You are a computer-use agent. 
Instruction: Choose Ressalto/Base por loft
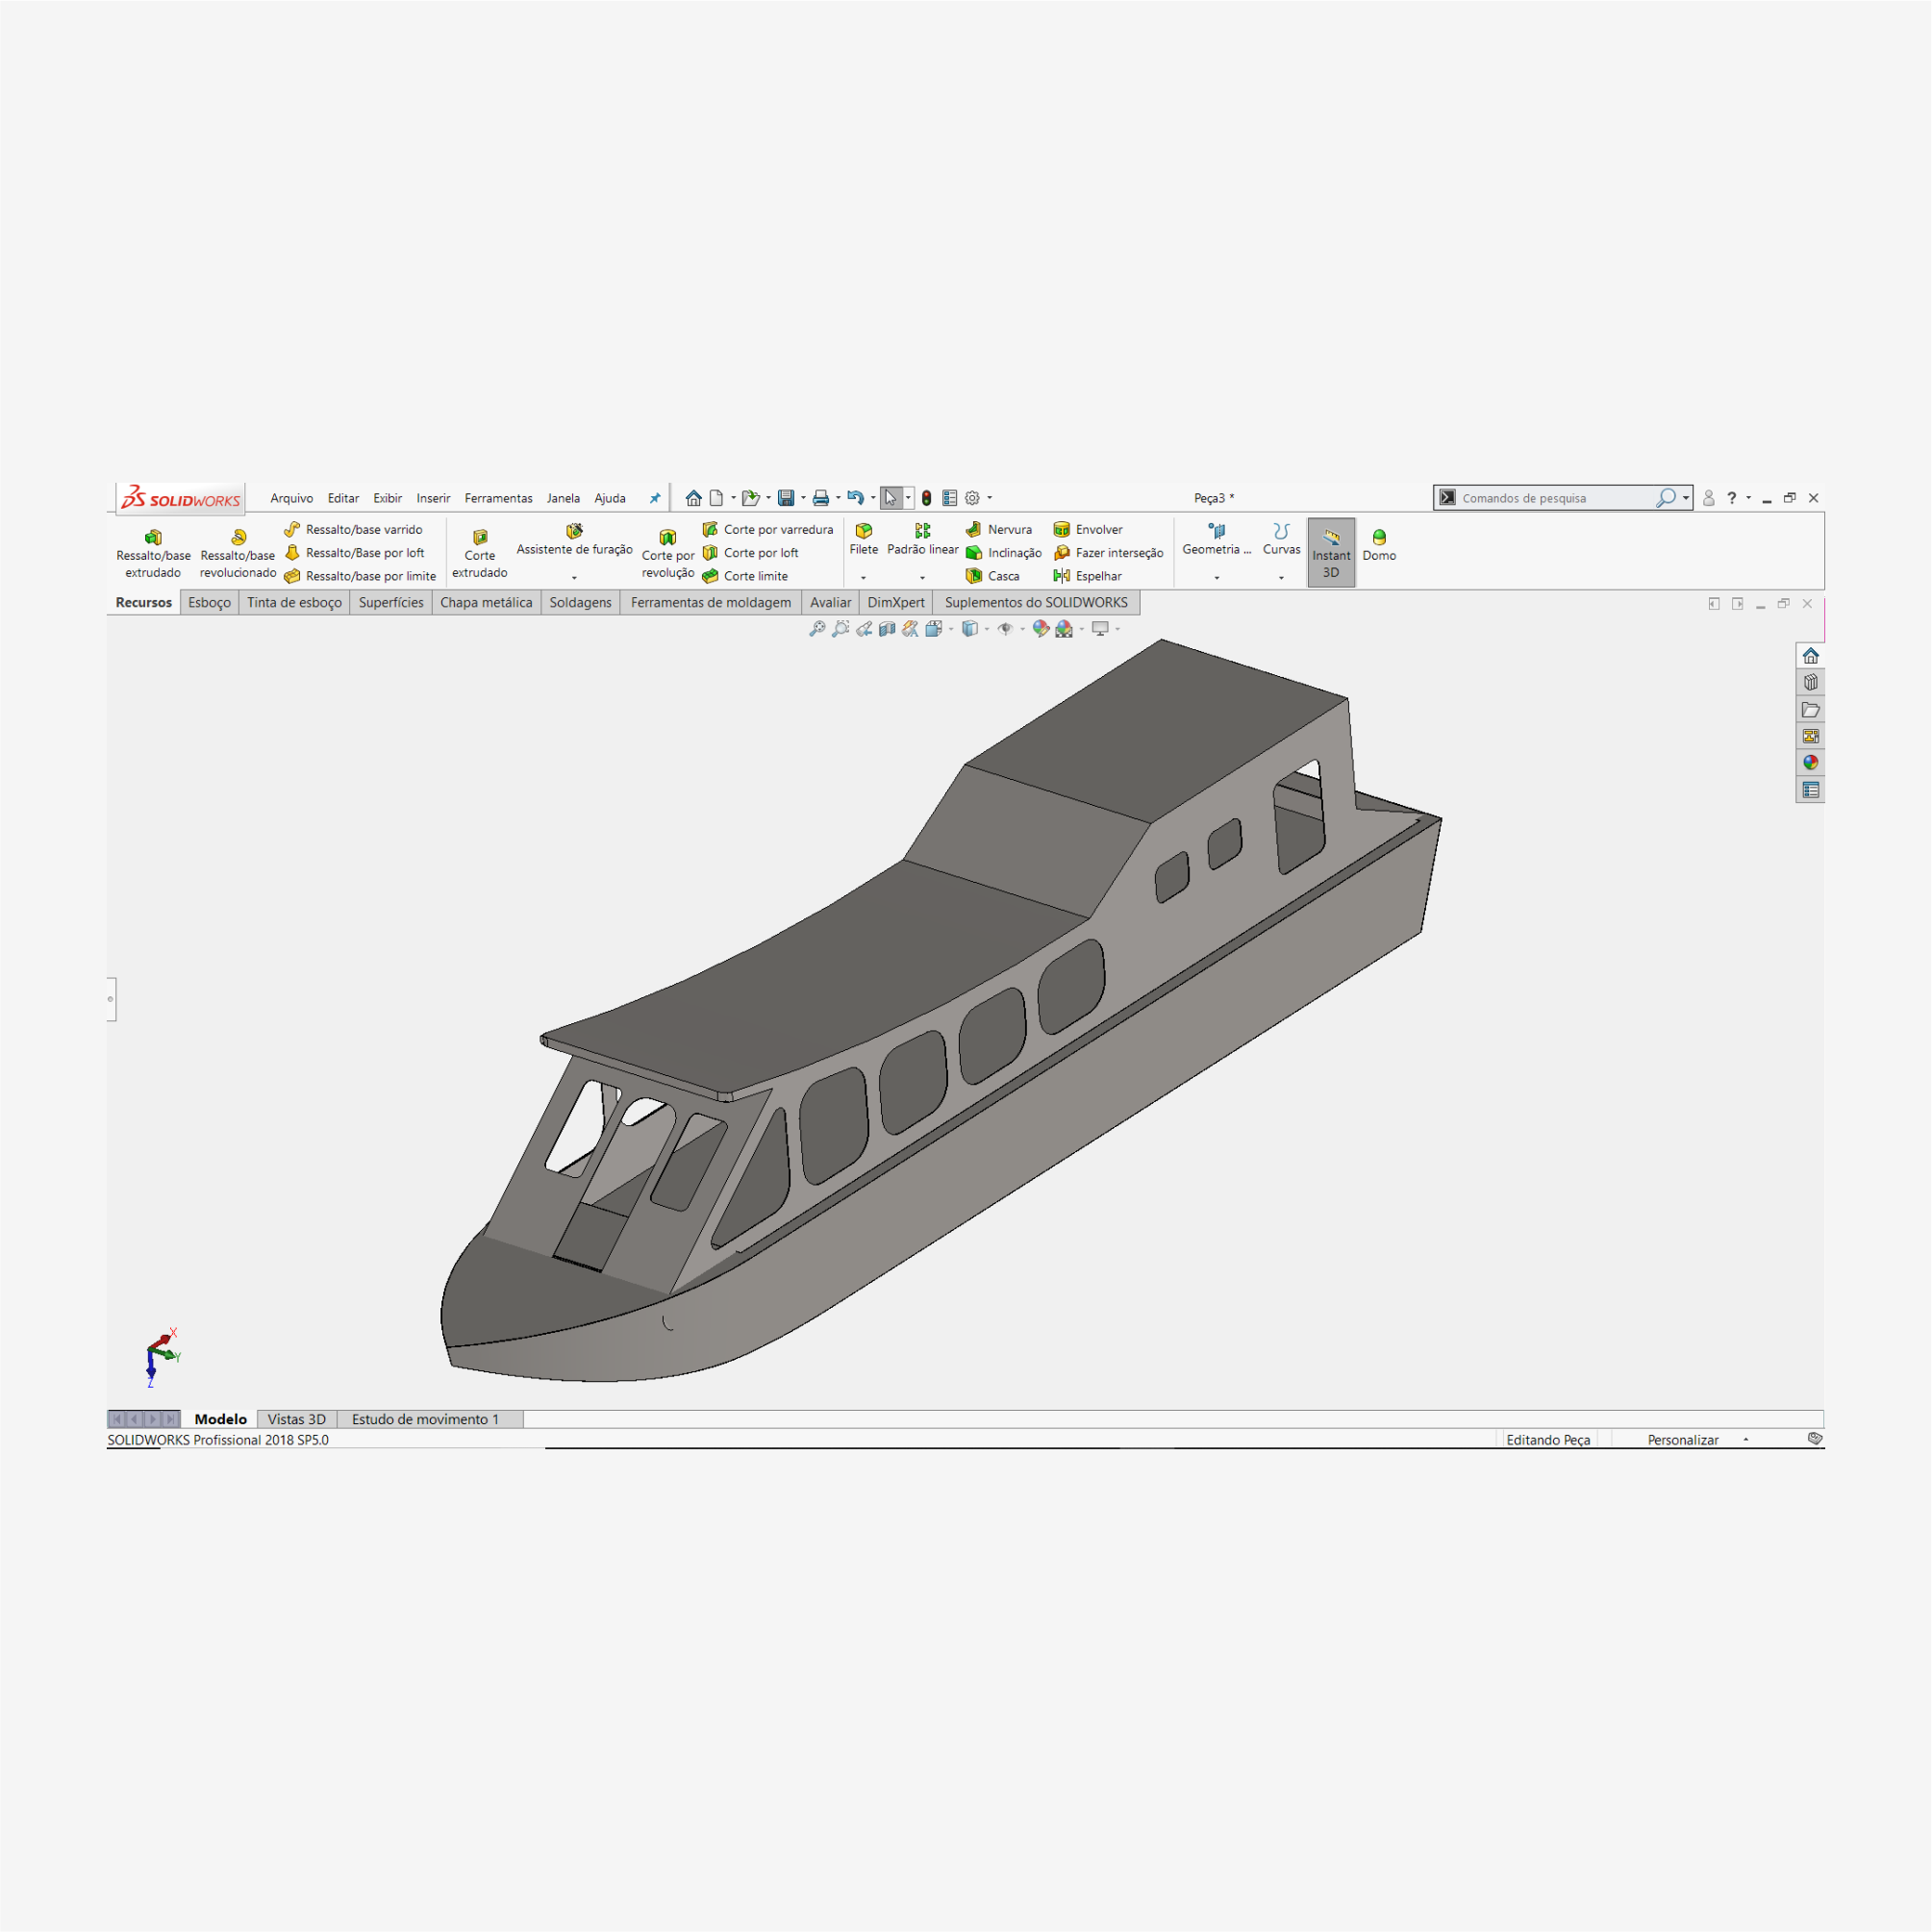click(354, 552)
